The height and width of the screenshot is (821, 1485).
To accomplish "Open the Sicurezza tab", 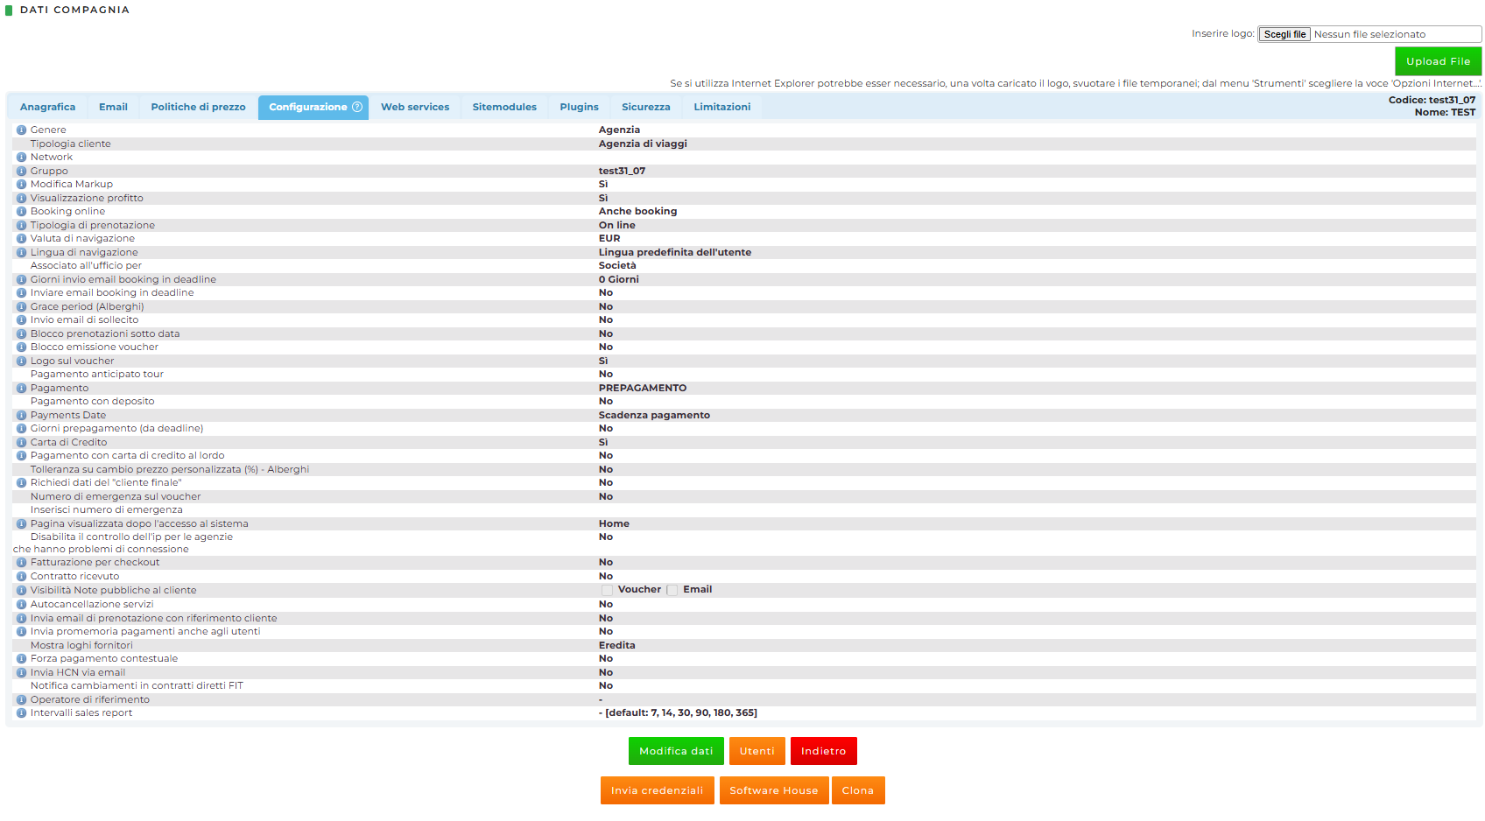I will [645, 108].
